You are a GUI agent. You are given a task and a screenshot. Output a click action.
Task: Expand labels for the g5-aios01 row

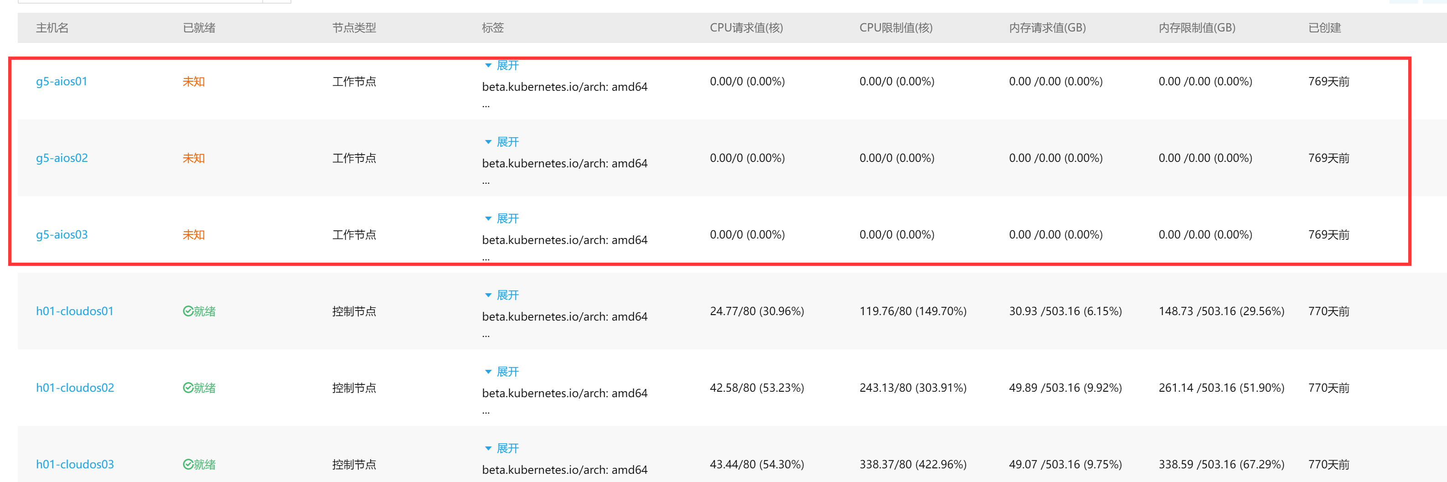coord(502,66)
